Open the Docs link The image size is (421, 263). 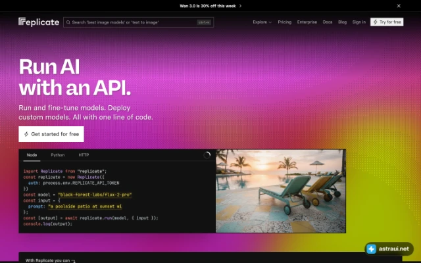click(x=328, y=22)
